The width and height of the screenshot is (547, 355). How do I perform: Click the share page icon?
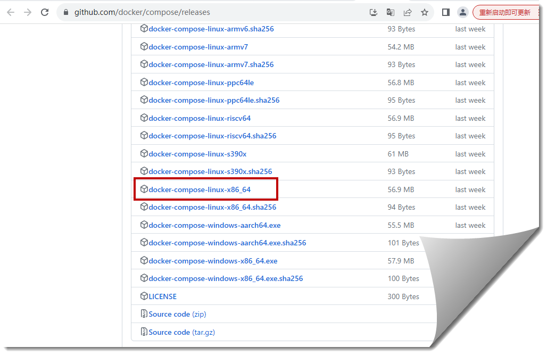pyautogui.click(x=408, y=13)
